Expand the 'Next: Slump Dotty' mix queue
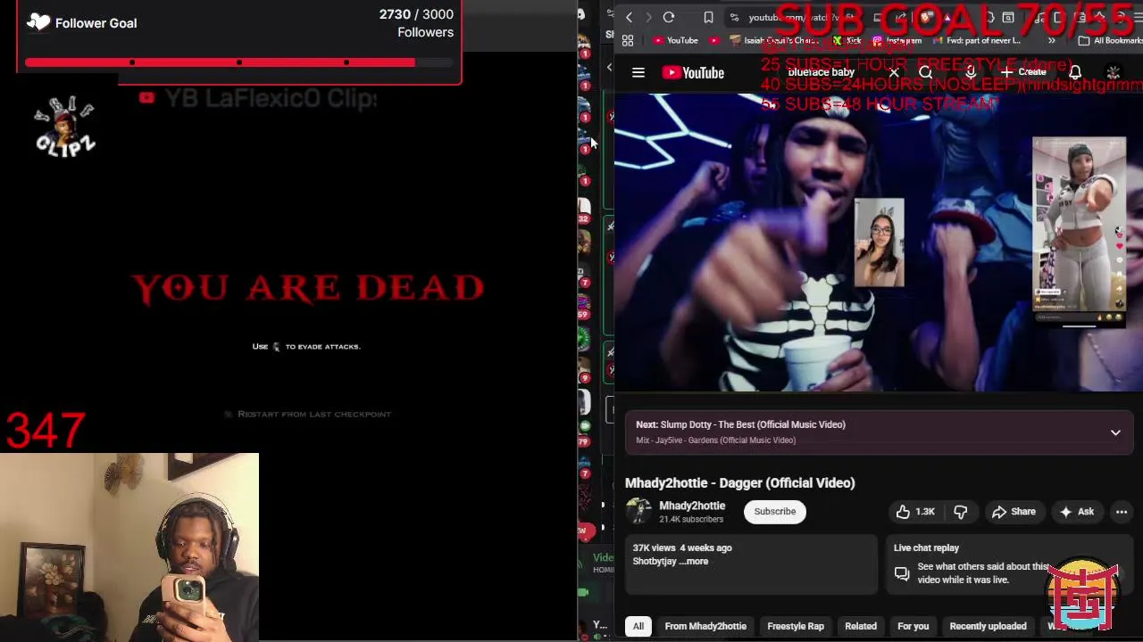 coord(1115,432)
